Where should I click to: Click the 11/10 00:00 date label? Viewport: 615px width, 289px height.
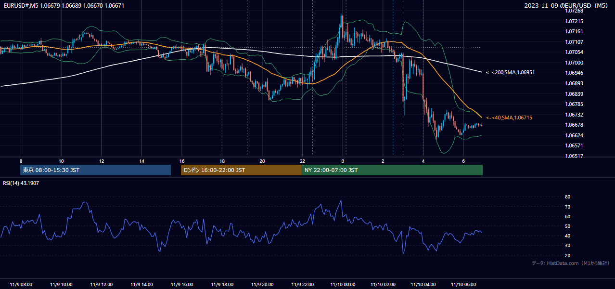pyautogui.click(x=343, y=285)
